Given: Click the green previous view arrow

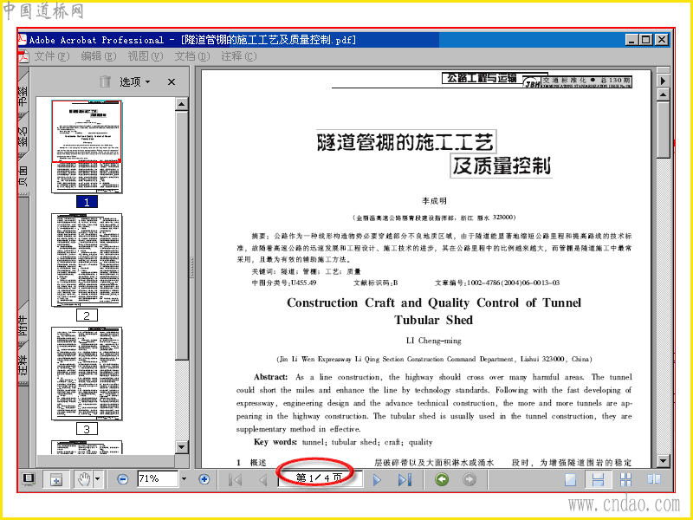Looking at the screenshot, I should click(442, 479).
